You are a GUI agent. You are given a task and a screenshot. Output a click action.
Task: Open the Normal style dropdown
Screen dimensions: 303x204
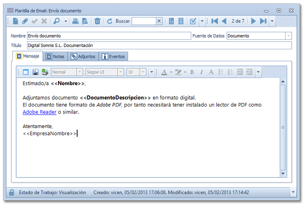pos(79,72)
